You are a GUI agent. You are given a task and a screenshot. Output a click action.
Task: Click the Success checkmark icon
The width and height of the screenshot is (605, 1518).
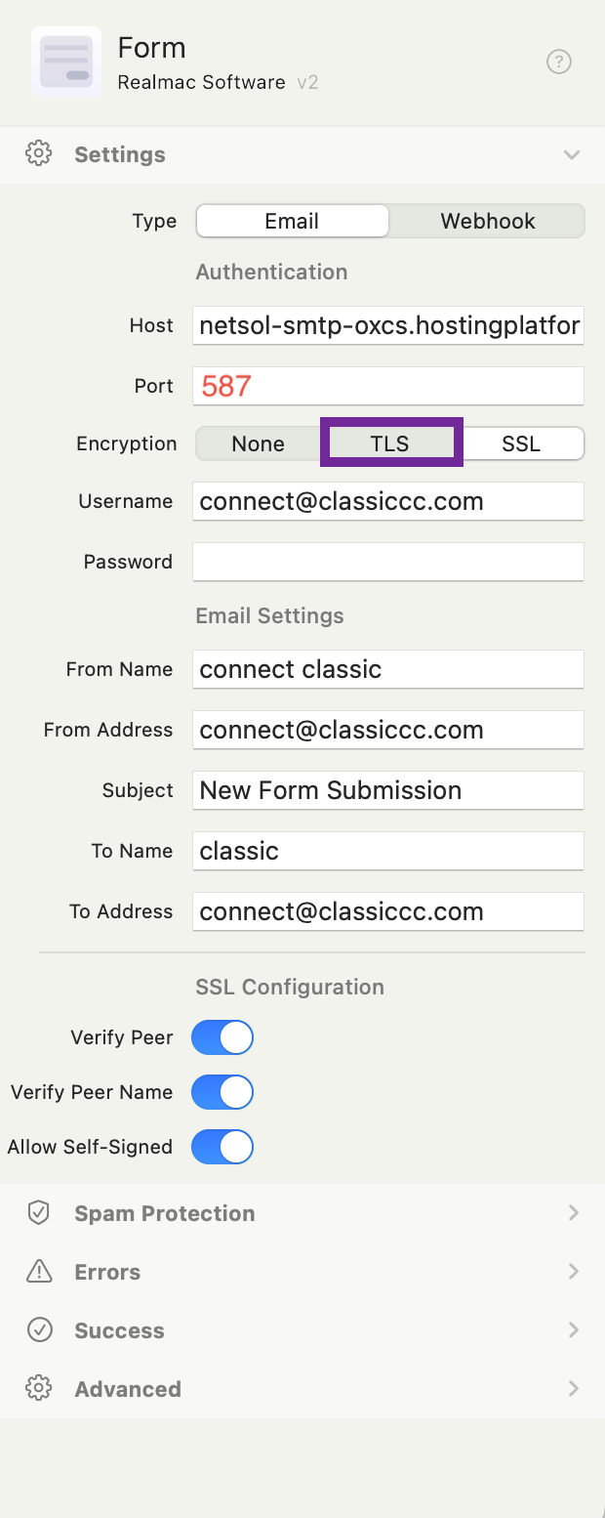tap(38, 1330)
